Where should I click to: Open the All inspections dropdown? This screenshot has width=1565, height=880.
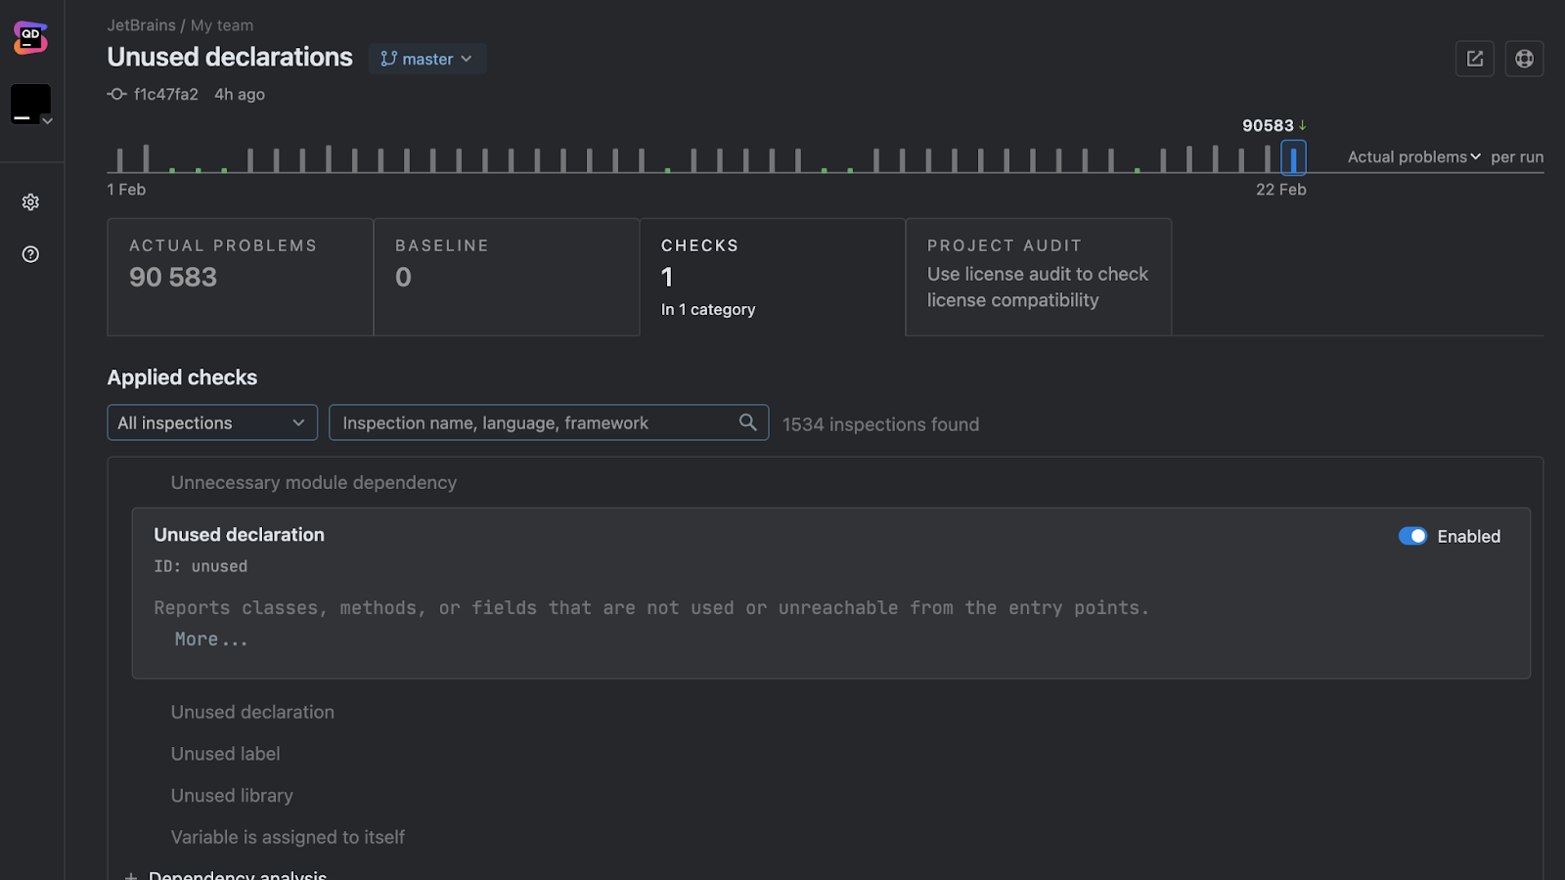coord(211,422)
